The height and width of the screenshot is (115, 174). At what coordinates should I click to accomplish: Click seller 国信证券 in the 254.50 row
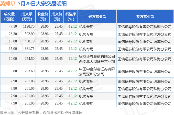point(145,59)
